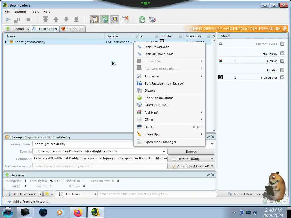Click Move down arrow icon in toolbar
Viewport: 291px width, 218px height.
click(x=66, y=19)
